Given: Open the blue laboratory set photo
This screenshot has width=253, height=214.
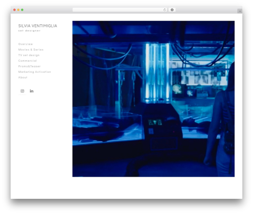Looking at the screenshot, I should 153,99.
